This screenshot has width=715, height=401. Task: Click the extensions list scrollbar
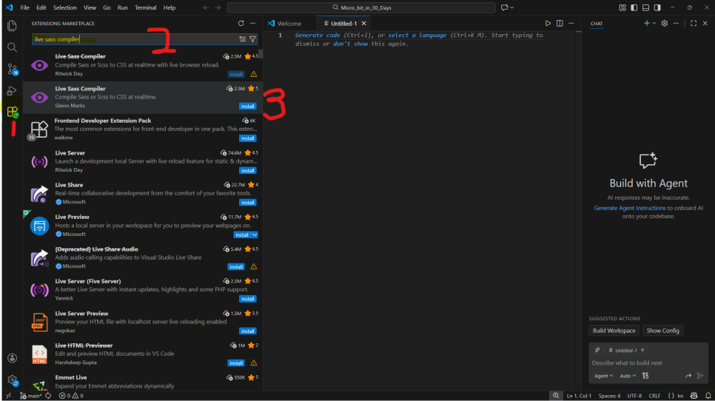pos(261,54)
